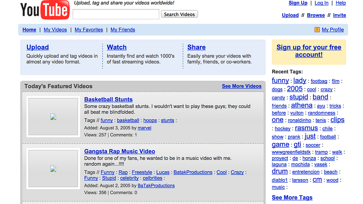Select the My Videos tab

(x=55, y=29)
